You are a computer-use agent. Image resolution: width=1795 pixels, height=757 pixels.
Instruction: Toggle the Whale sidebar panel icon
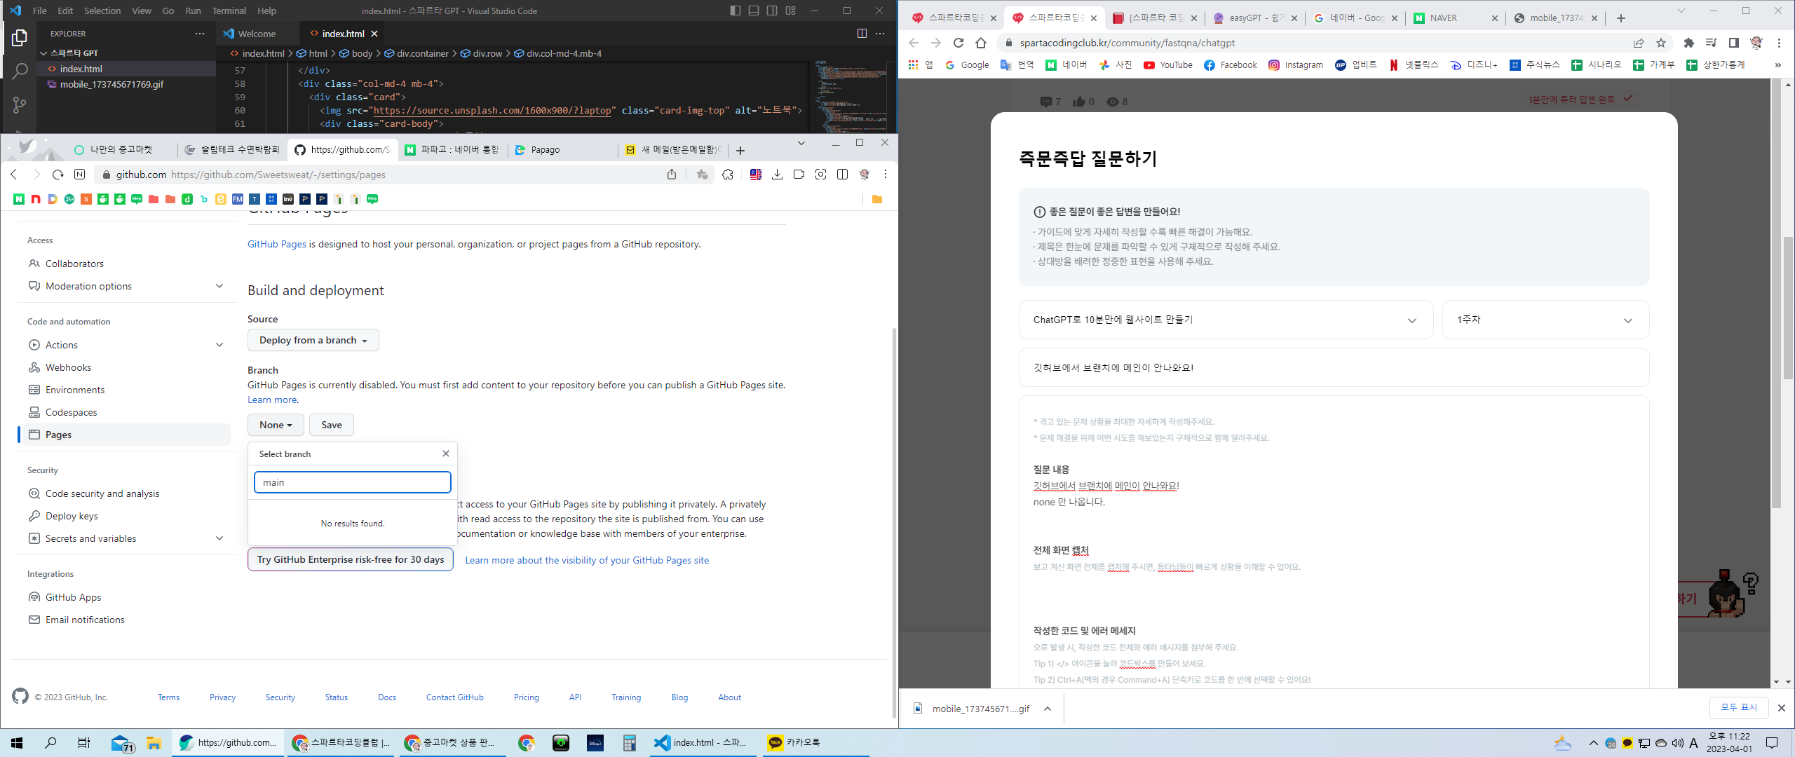coord(842,175)
